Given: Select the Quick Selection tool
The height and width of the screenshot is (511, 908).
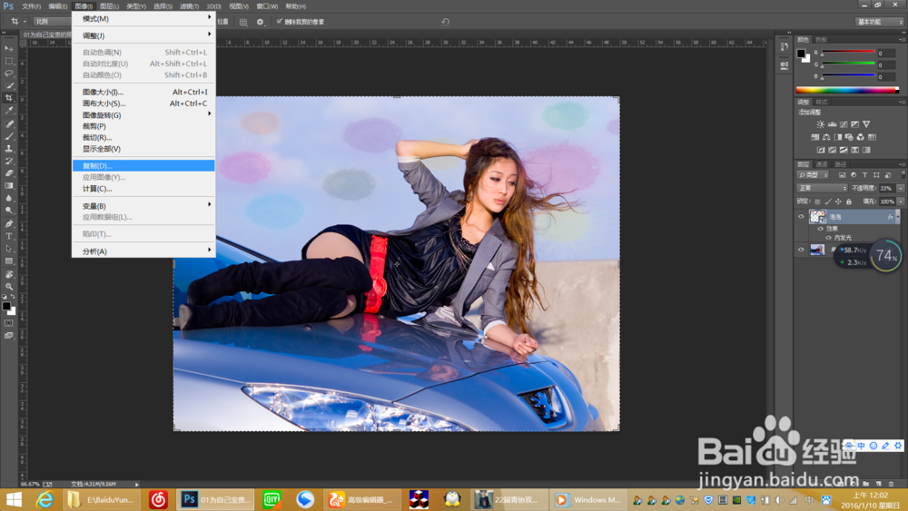Looking at the screenshot, I should click(x=9, y=85).
